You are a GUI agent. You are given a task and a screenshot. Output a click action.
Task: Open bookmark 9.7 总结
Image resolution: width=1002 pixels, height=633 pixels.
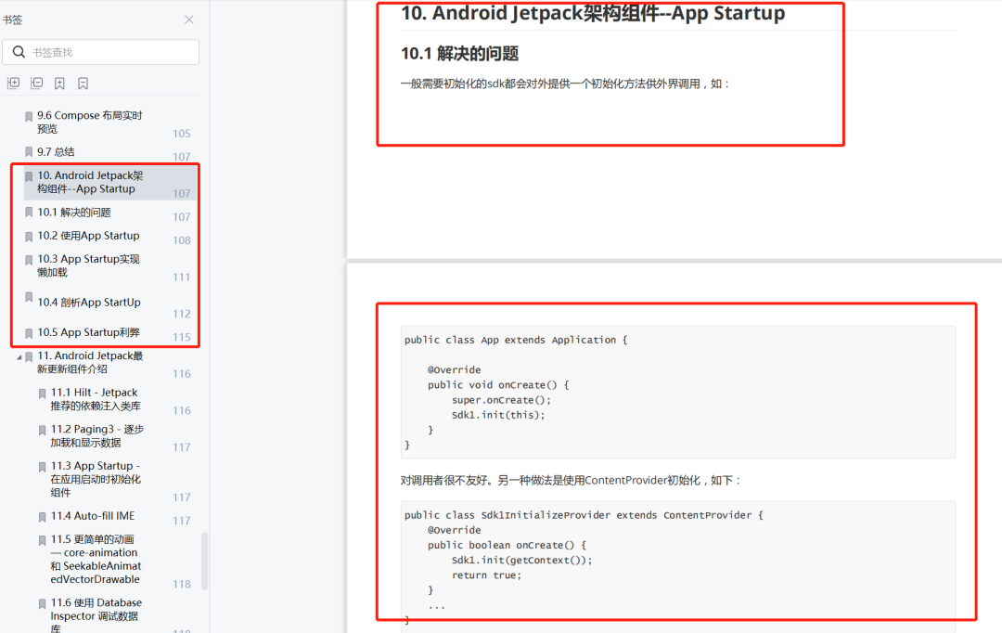(x=56, y=151)
